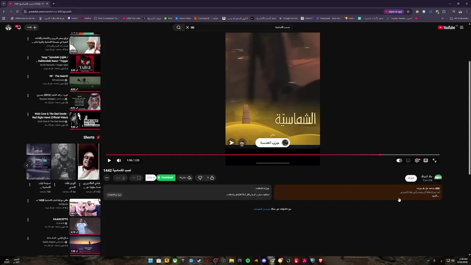Image resolution: width=471 pixels, height=265 pixels.
Task: Click the "مزيد من المعلومات" chip button
Action: click(114, 194)
